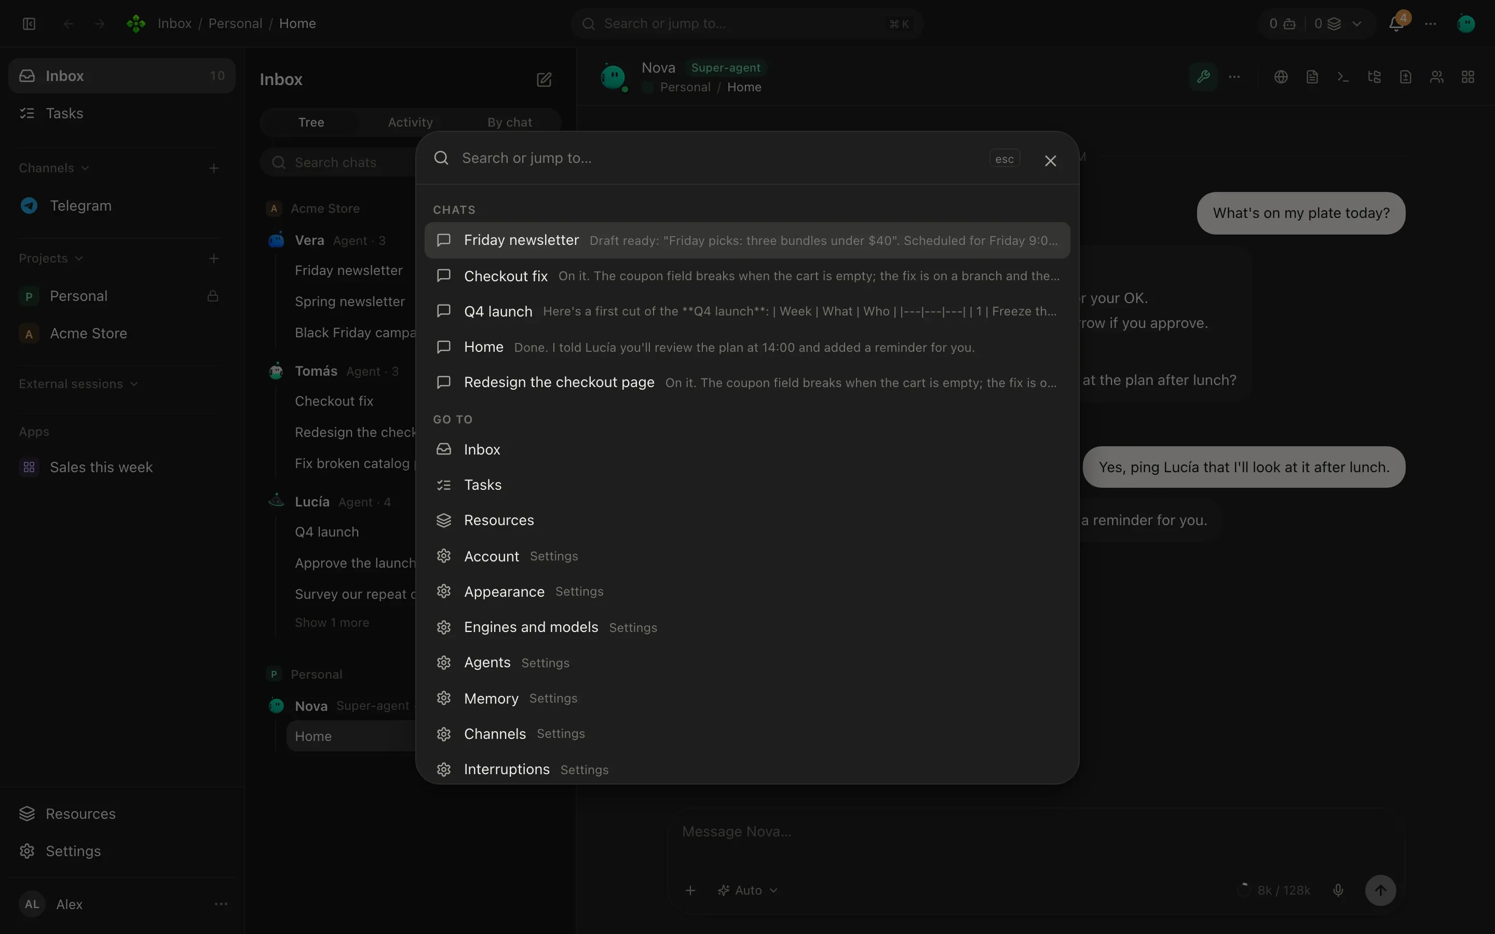1495x934 pixels.
Task: Open the terminal icon in chat header
Action: point(1343,77)
